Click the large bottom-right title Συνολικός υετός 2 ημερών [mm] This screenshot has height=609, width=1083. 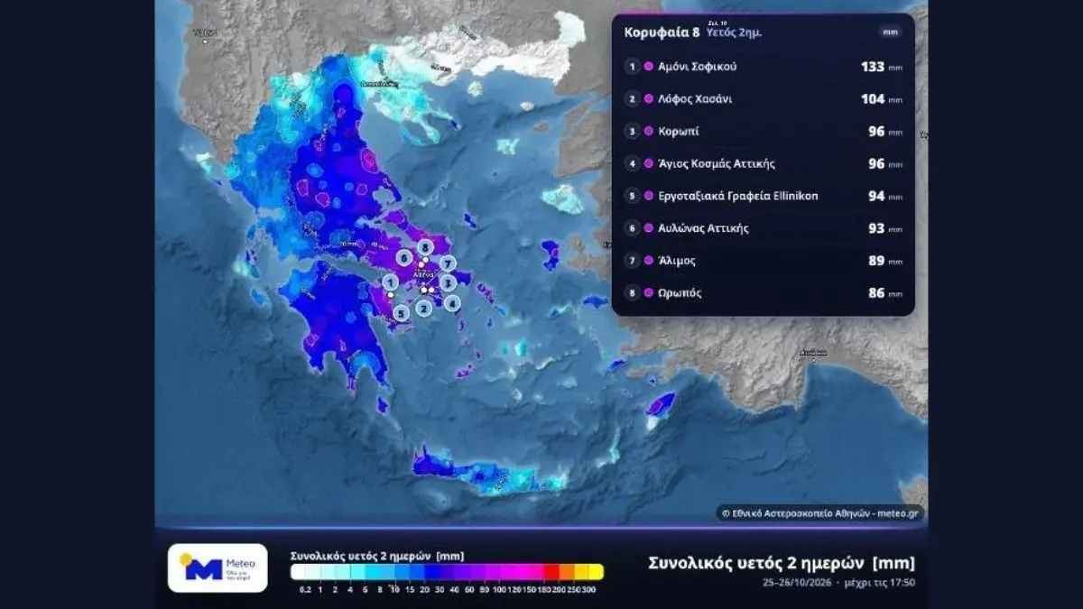coord(782,563)
